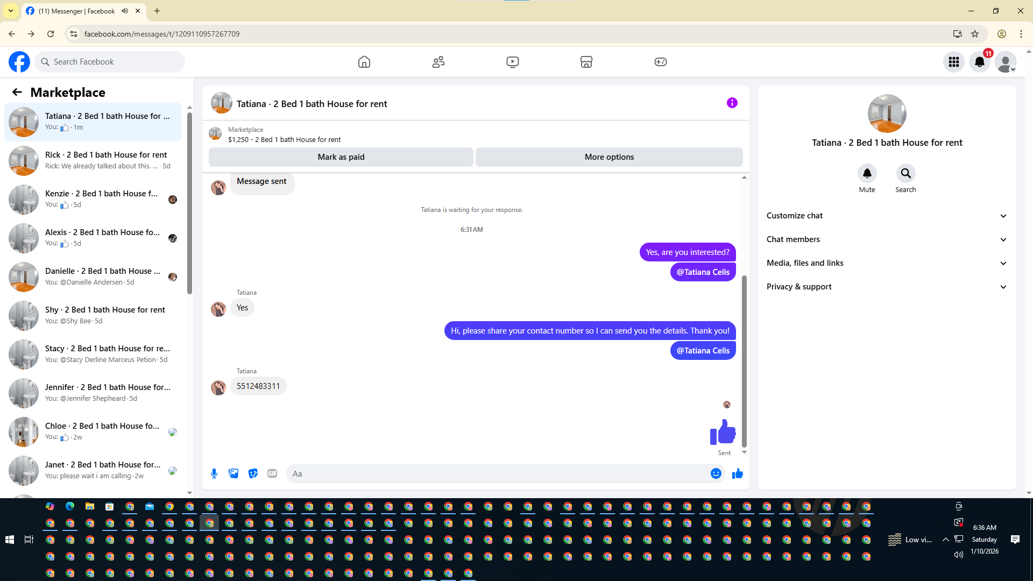Open the Marketplace tab in top navigation

click(x=586, y=62)
